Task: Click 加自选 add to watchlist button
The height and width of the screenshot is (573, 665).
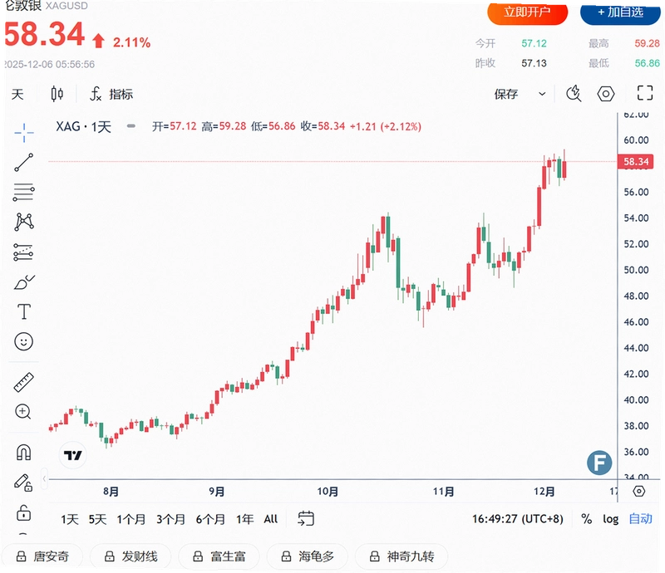Action: click(620, 12)
